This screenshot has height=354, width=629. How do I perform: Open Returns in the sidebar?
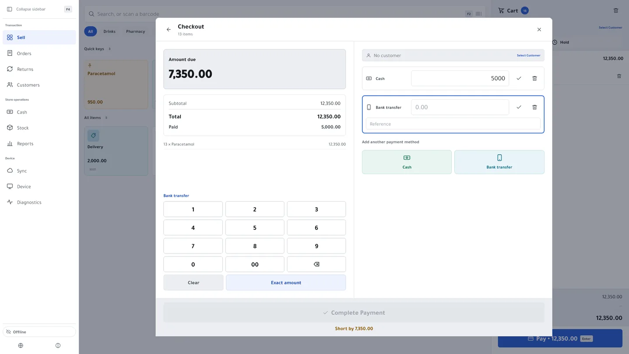[x=39, y=69]
